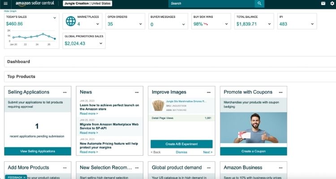Expand the IPI dropdown chevron
Screen dimensions: 336x179
click(x=312, y=24)
